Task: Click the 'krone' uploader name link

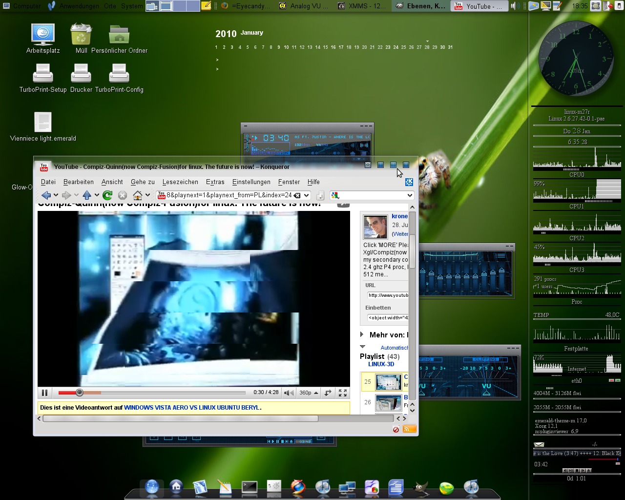Action: pos(399,216)
